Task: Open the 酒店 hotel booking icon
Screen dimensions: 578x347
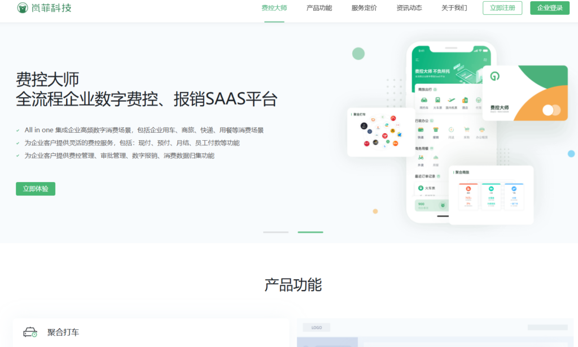Action: [465, 101]
